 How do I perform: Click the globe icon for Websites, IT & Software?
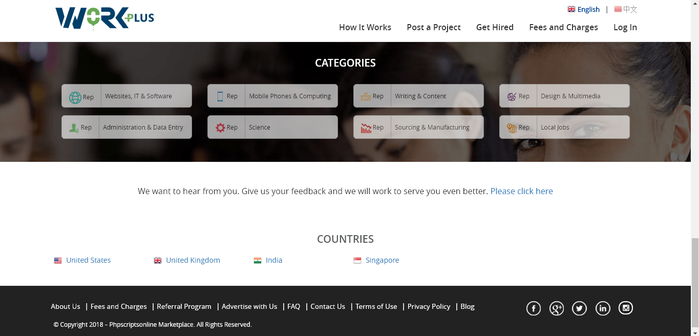(x=75, y=97)
